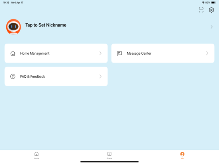The height and width of the screenshot is (164, 219).
Task: Open settings via the hexagon gear icon
Action: pos(211,10)
